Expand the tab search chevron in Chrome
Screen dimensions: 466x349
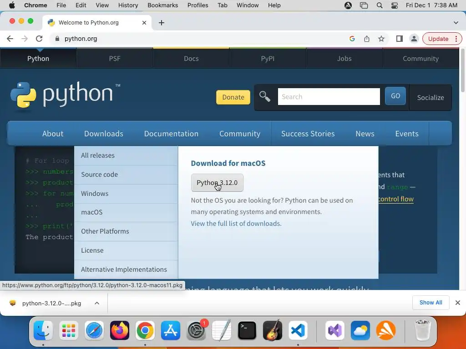[456, 23]
